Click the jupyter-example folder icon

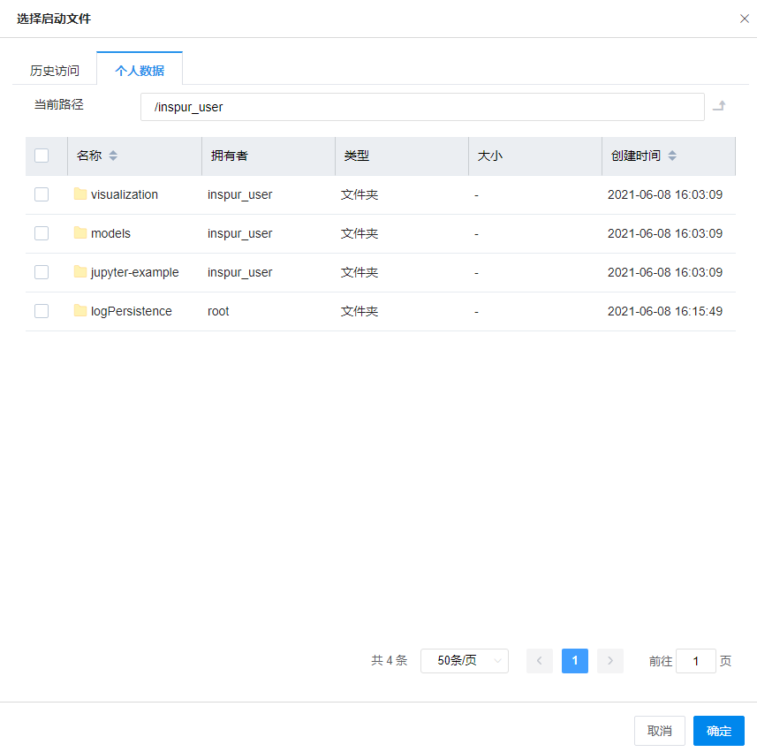[80, 272]
